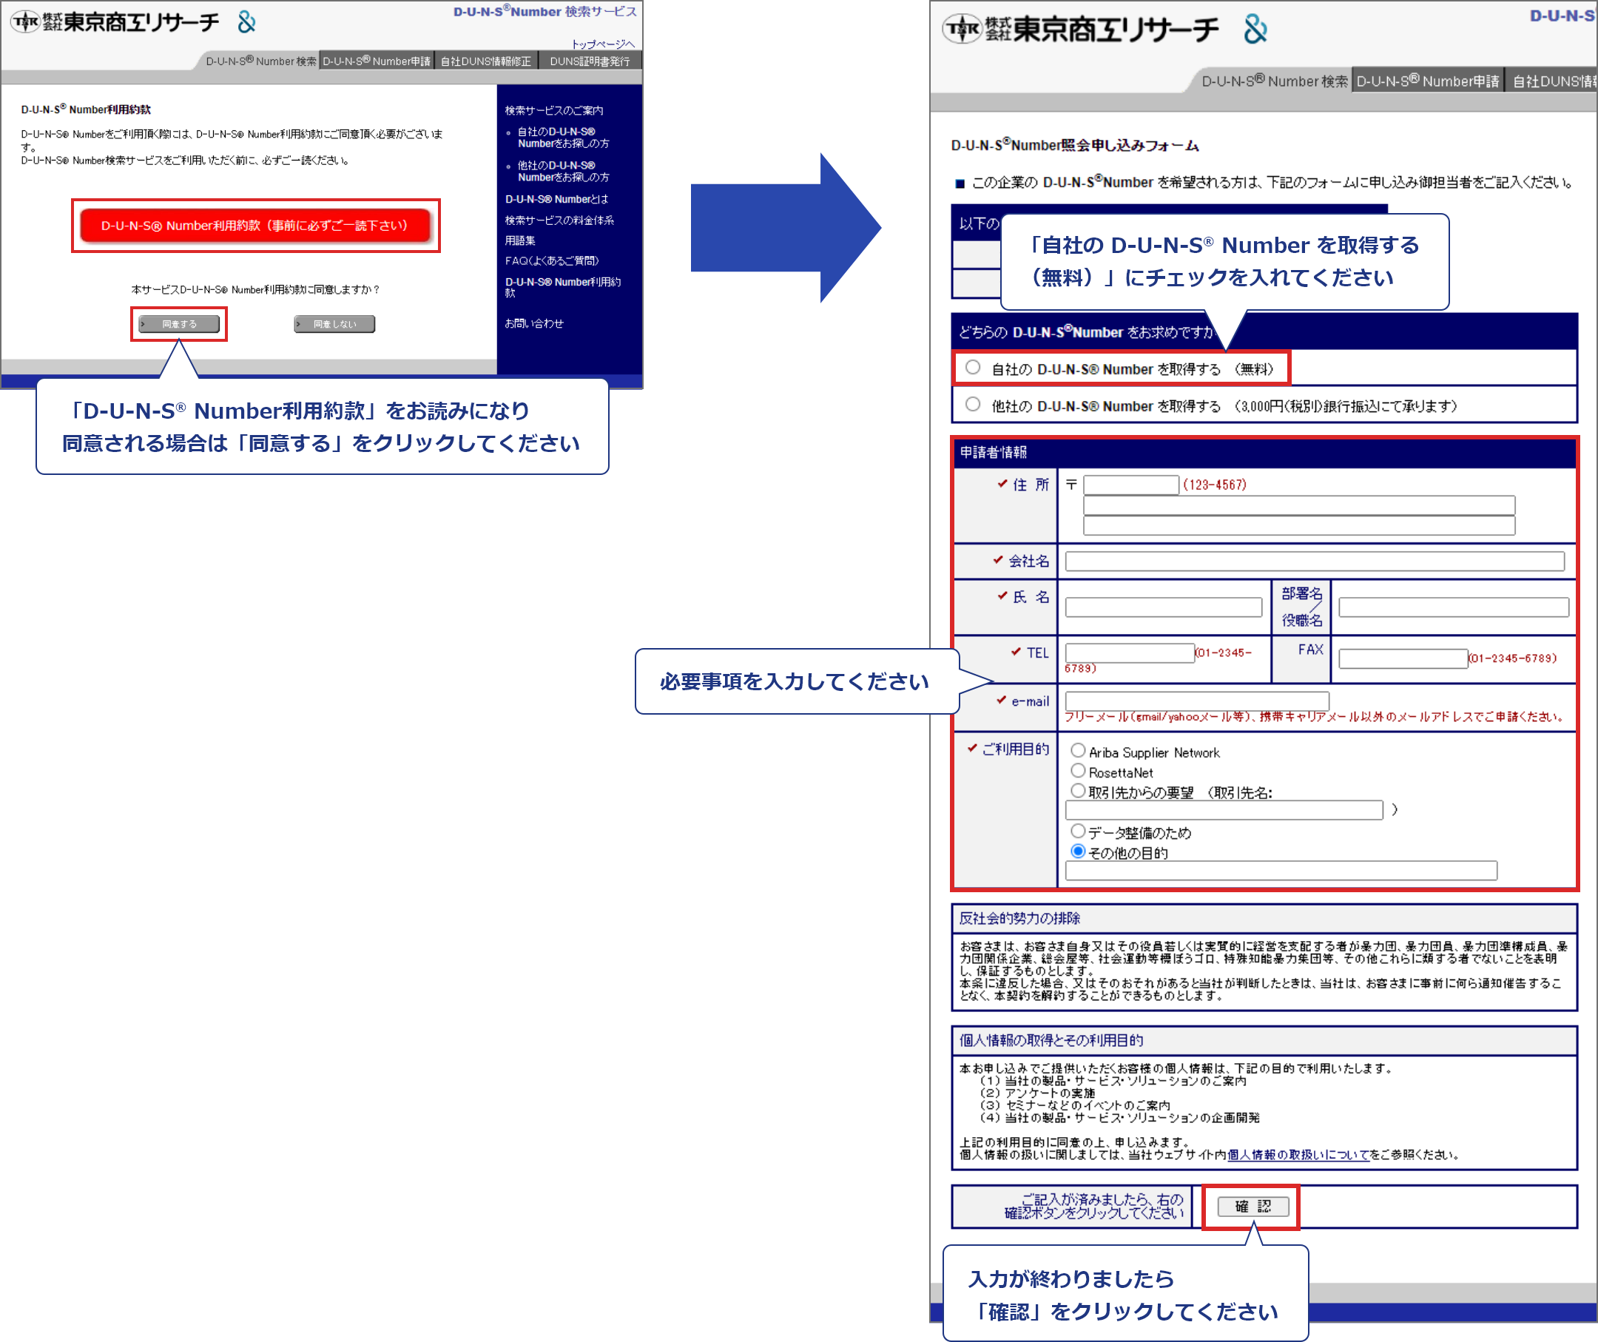Select その他の目的 radio option

1077,852
